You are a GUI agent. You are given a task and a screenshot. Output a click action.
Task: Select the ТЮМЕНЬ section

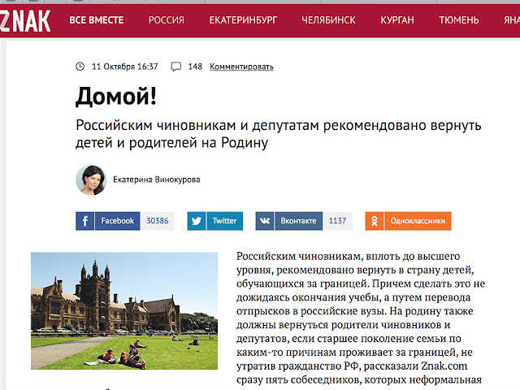(459, 20)
